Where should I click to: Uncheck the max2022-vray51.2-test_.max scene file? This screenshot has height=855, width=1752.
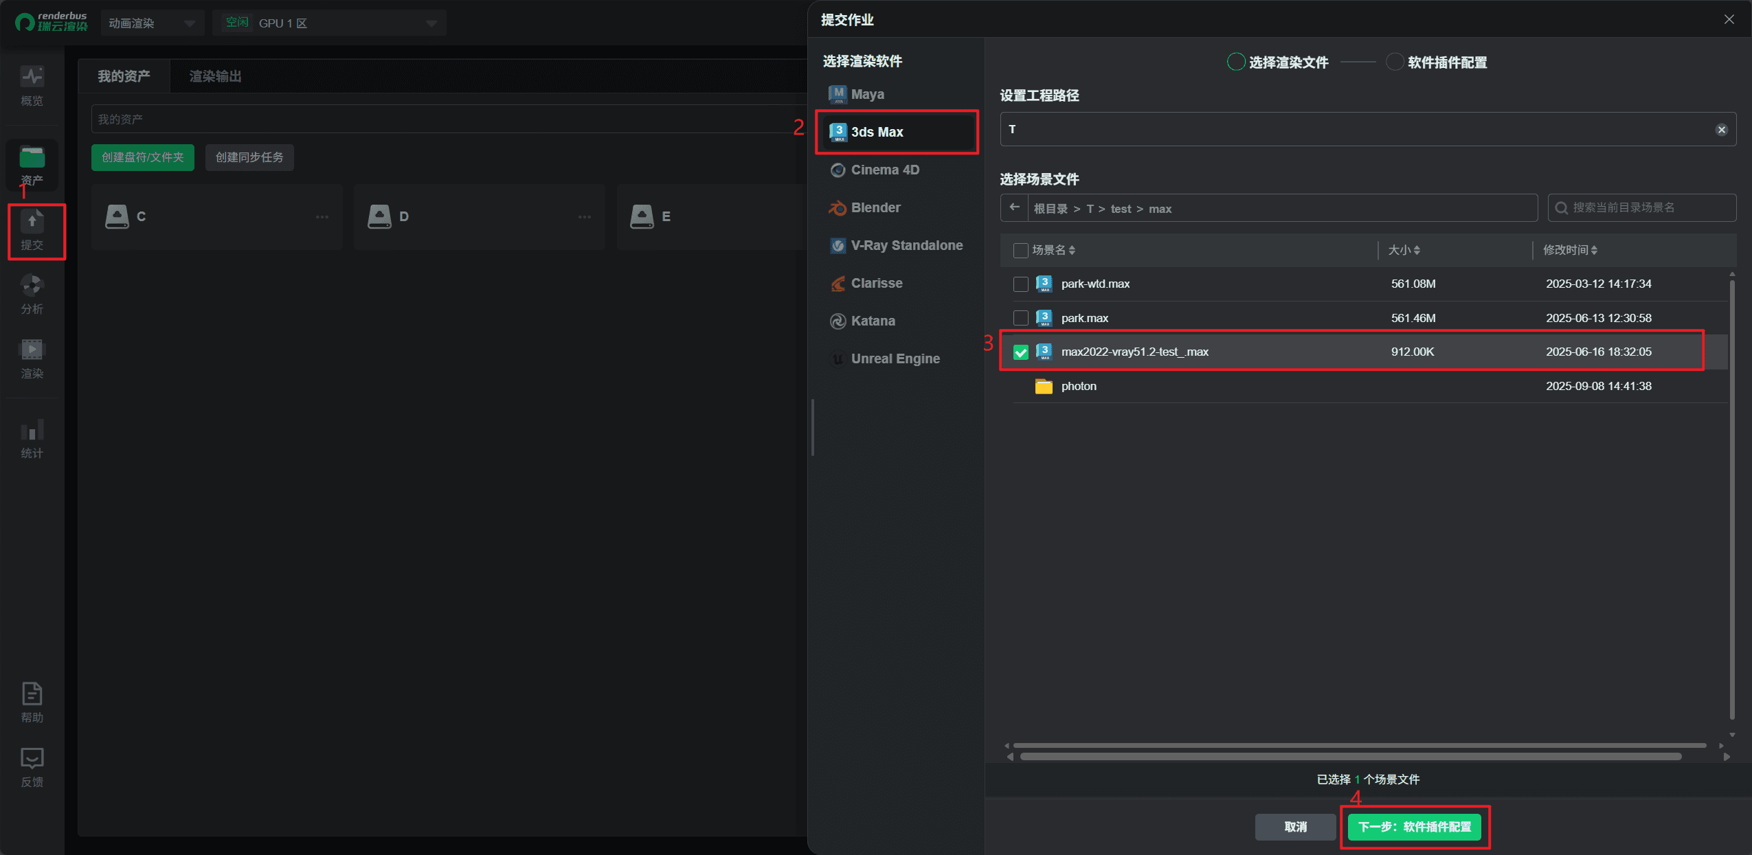coord(1021,352)
